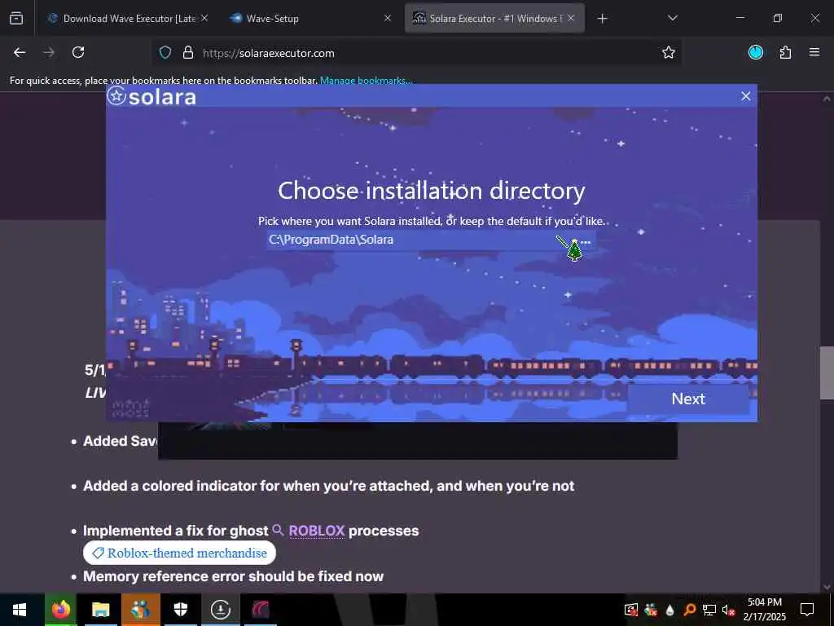Close the Download Wave Executor tab

204,18
